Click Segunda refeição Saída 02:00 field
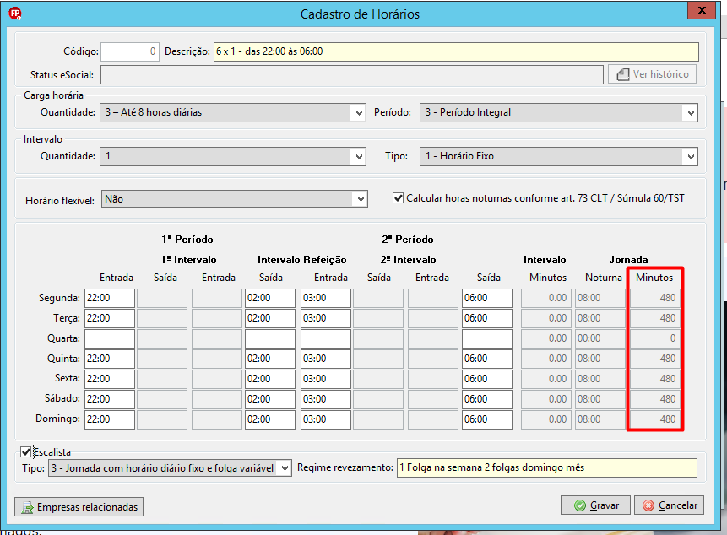 (x=270, y=299)
